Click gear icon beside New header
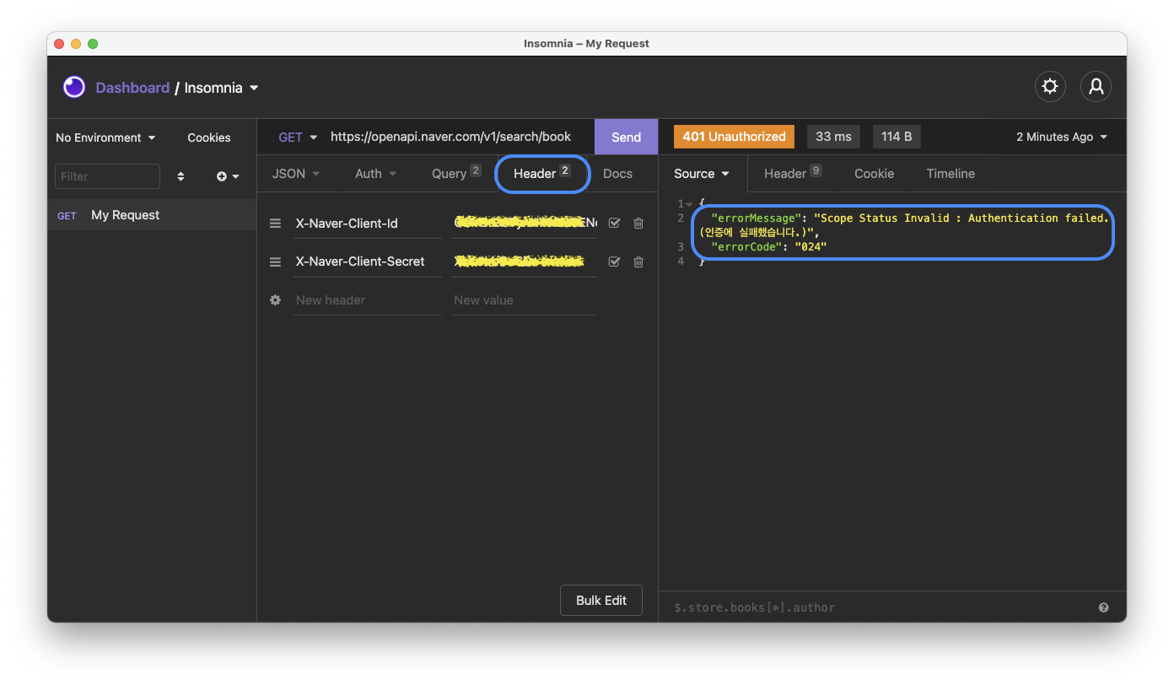The height and width of the screenshot is (685, 1174). 275,300
